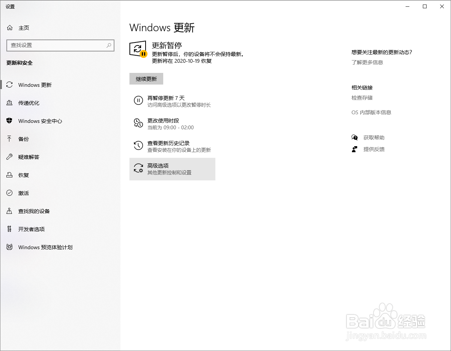Image resolution: width=451 pixels, height=351 pixels.
Task: Focus the 查找设置 search field
Action: (60, 45)
